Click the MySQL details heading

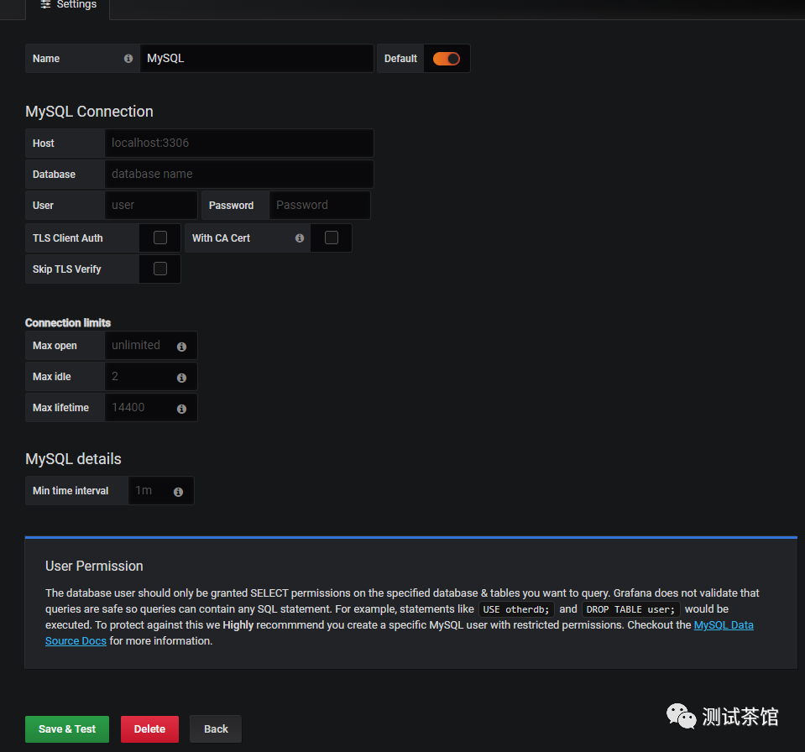[73, 459]
